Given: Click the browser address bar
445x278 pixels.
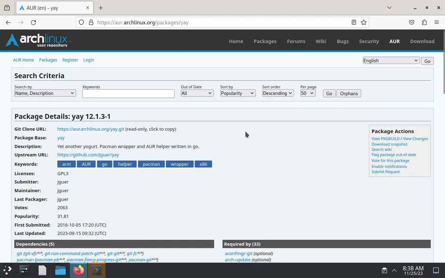Looking at the screenshot, I should [222, 22].
